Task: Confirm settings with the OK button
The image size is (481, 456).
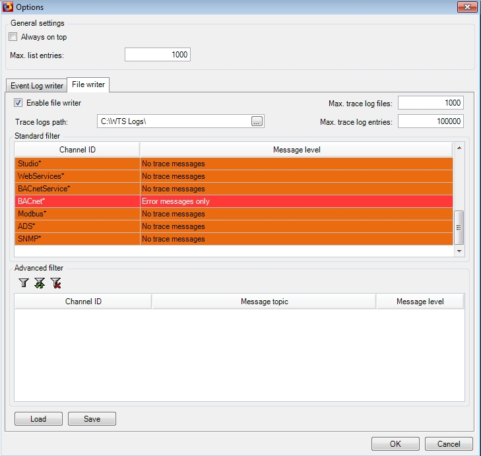Action: click(395, 443)
